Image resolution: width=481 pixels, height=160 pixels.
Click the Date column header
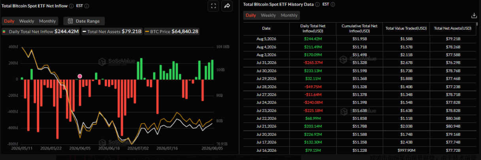point(266,28)
